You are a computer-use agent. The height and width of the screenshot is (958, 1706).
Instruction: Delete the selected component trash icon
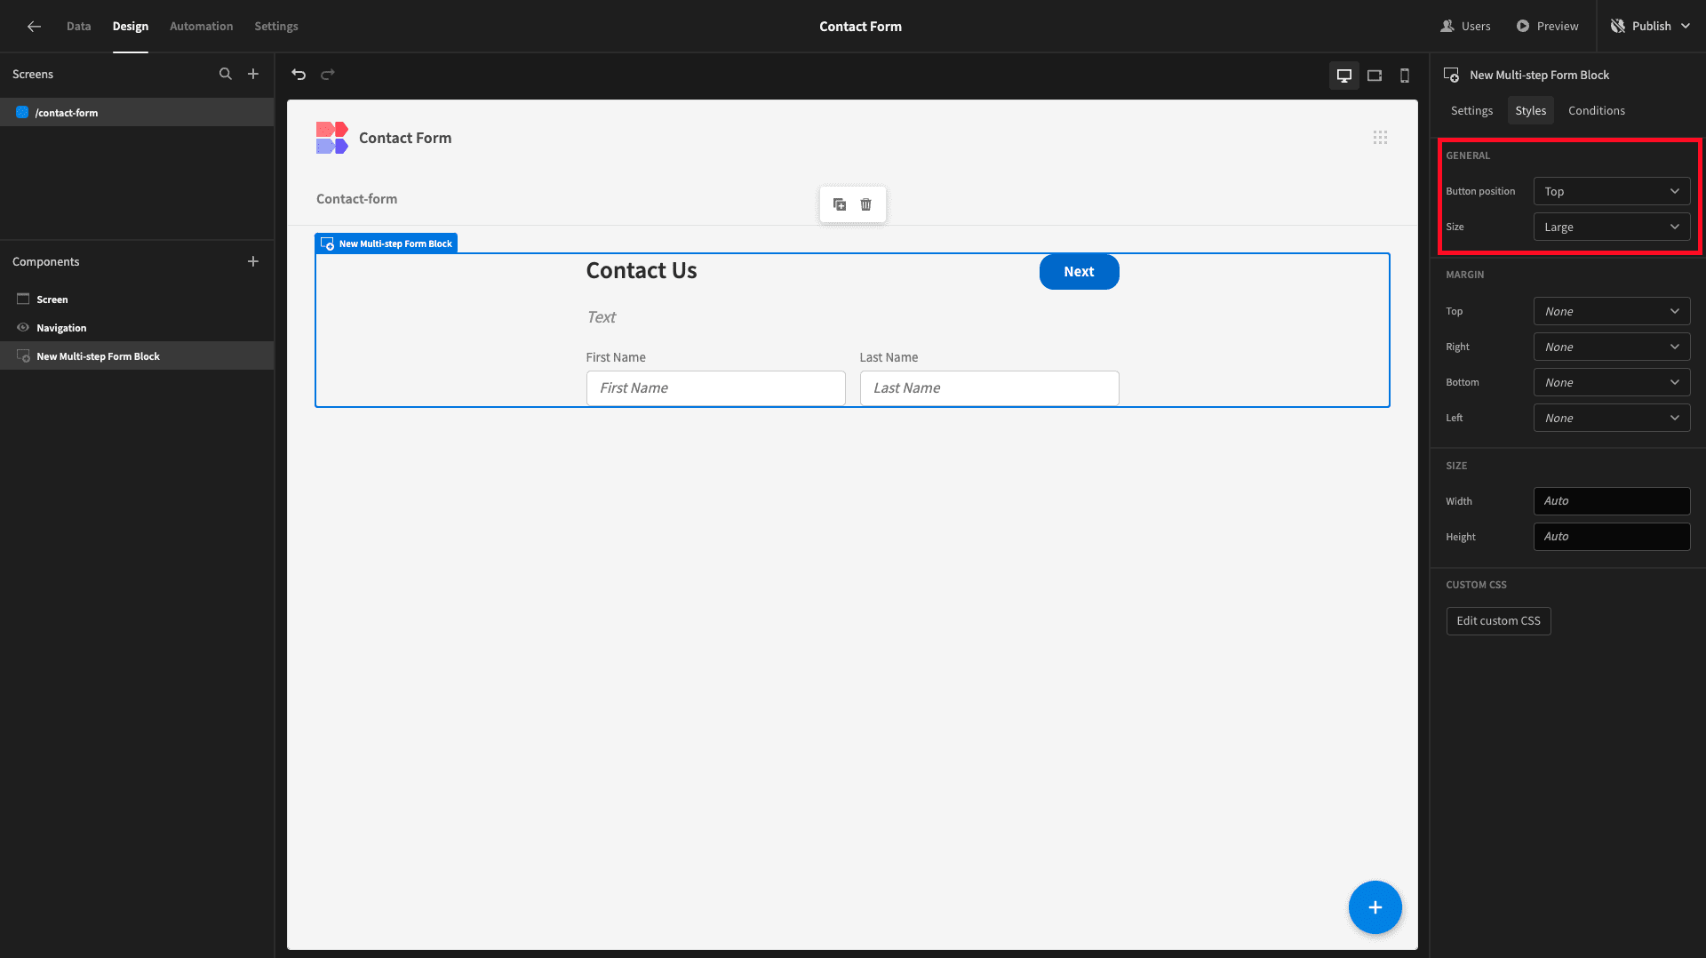866,204
